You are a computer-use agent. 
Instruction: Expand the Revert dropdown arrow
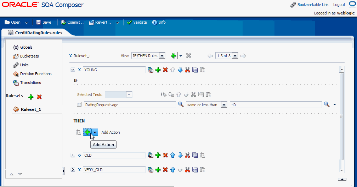pos(118,23)
